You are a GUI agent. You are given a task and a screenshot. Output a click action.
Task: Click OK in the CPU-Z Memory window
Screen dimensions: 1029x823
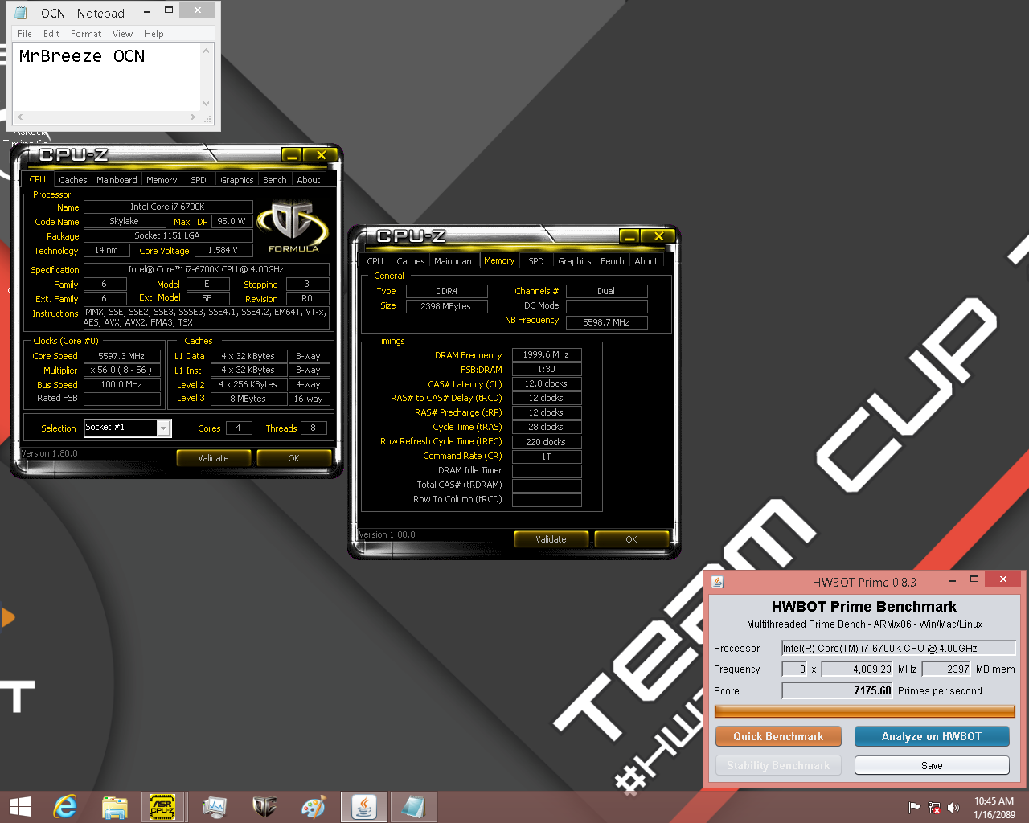631,539
